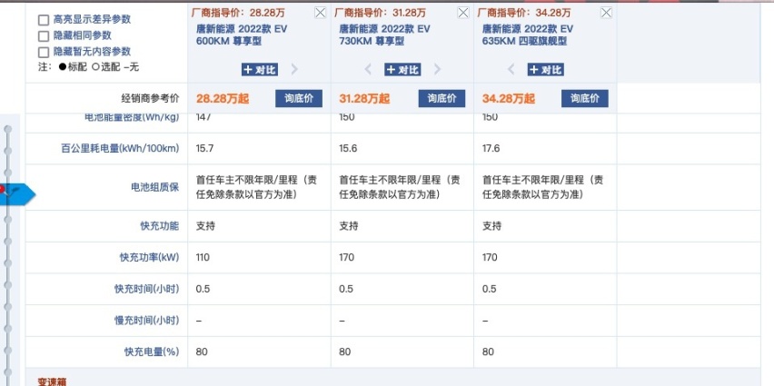Image resolution: width=774 pixels, height=386 pixels.
Task: Add 730KM 尊享型 to 对比
Action: point(402,70)
